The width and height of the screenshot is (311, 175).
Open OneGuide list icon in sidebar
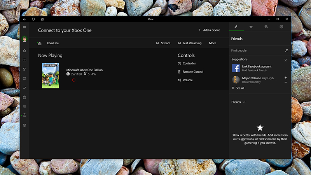24,107
